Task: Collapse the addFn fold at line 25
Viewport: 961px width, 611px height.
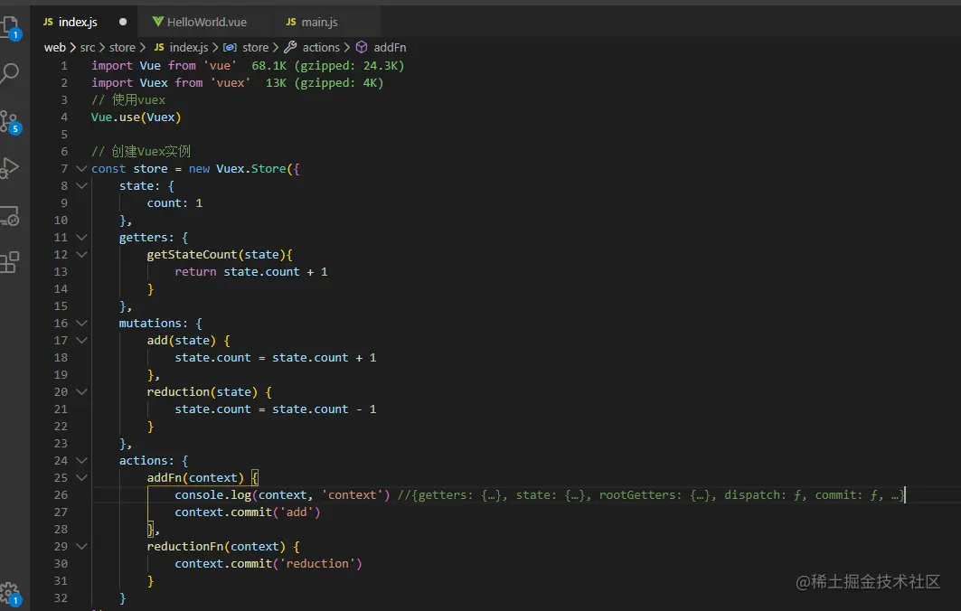Action: 80,477
